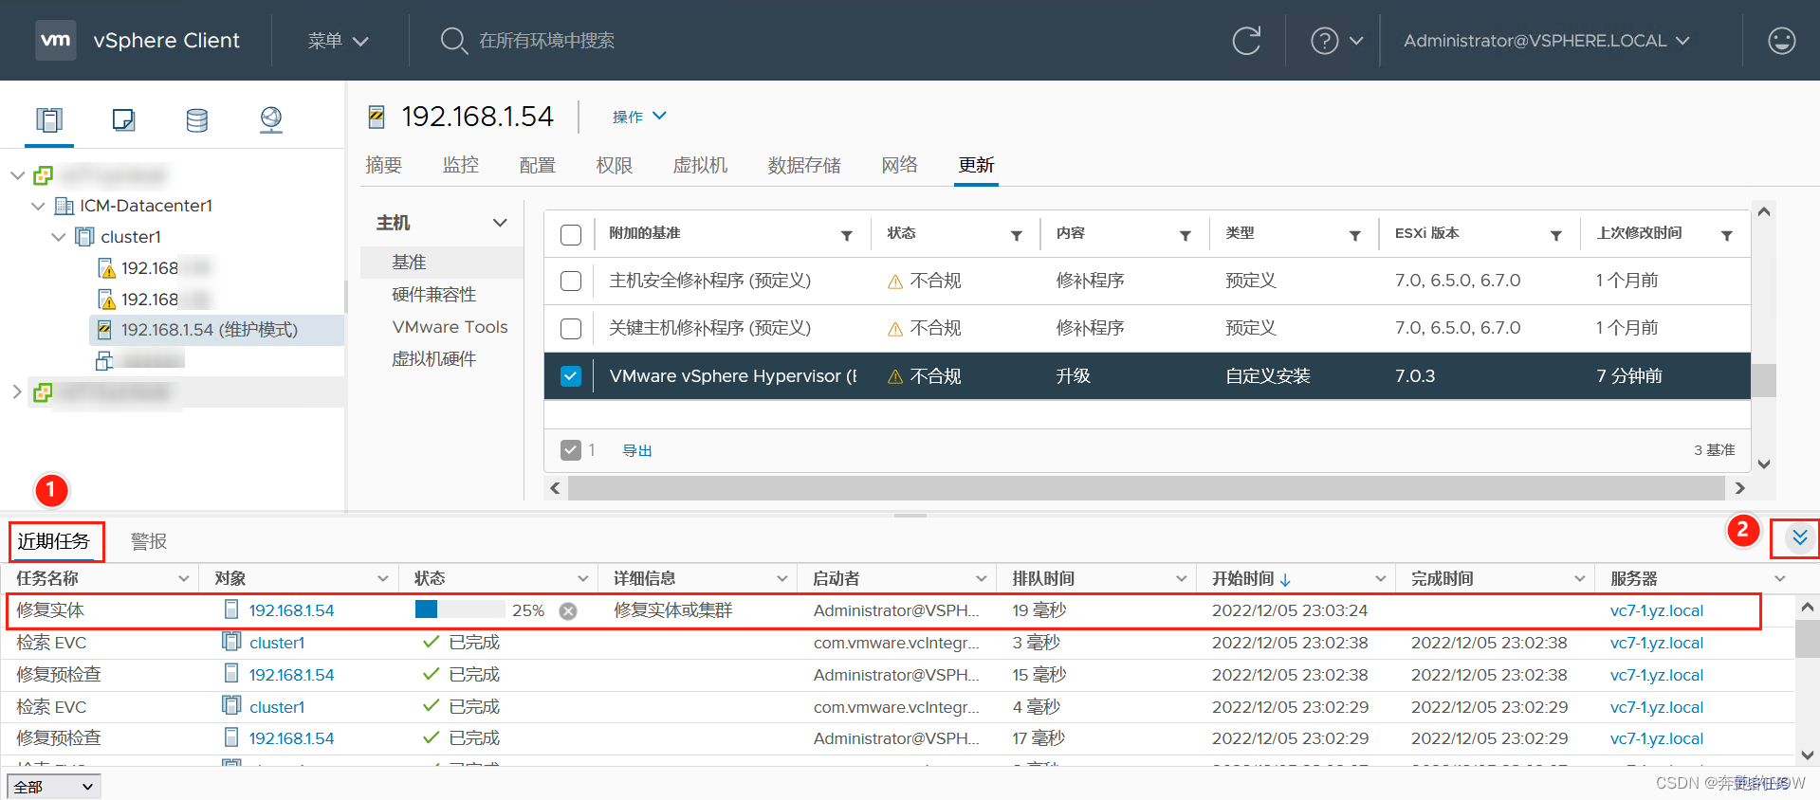The width and height of the screenshot is (1820, 800).
Task: Filter the 状态 column in the baselines table
Action: click(x=1016, y=235)
